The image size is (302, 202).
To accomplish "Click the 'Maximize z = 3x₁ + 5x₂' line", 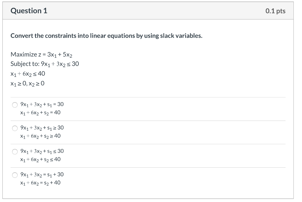I will (x=42, y=54).
